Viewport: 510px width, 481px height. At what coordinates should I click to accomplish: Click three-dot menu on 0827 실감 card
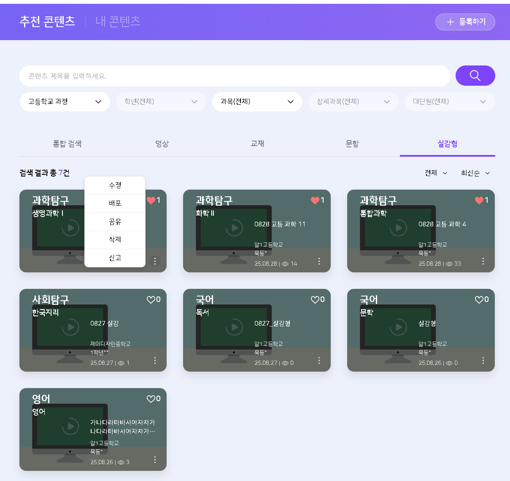pos(155,361)
